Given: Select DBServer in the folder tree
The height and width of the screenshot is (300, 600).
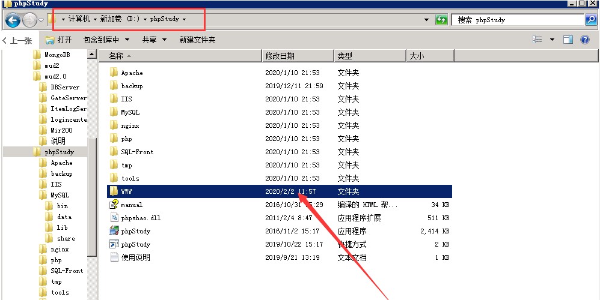Looking at the screenshot, I should point(65,87).
